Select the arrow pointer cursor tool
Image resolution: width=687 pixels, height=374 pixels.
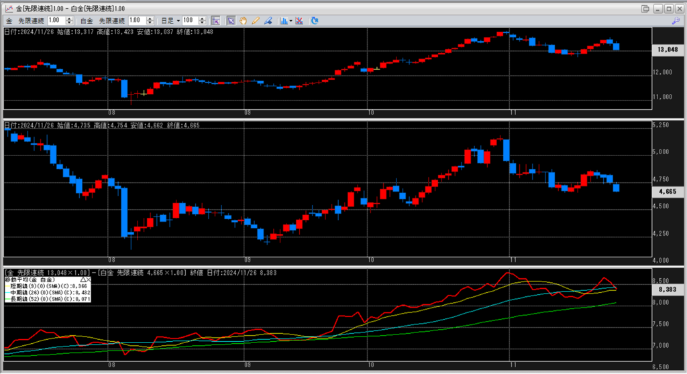pyautogui.click(x=230, y=21)
